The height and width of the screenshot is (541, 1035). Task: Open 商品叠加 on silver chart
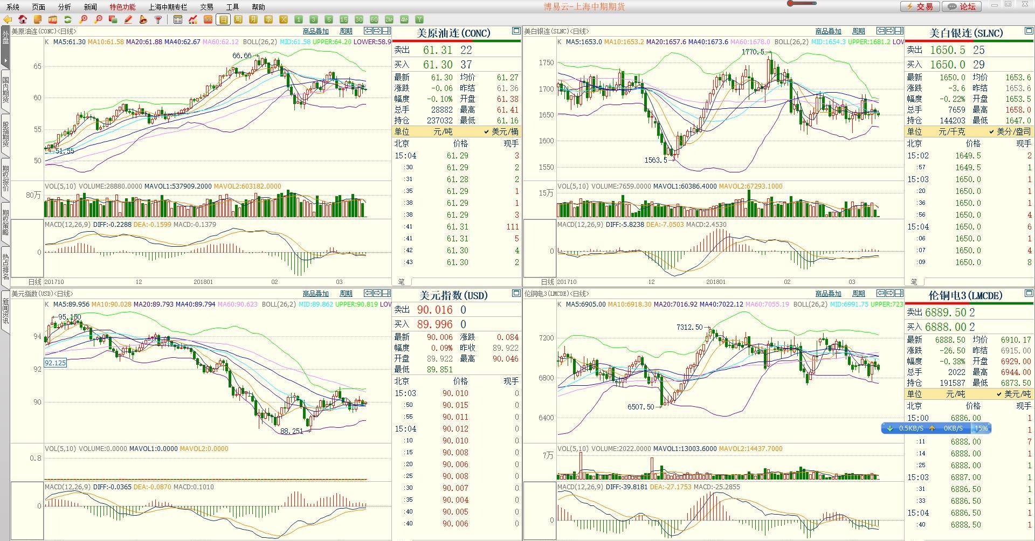click(828, 31)
